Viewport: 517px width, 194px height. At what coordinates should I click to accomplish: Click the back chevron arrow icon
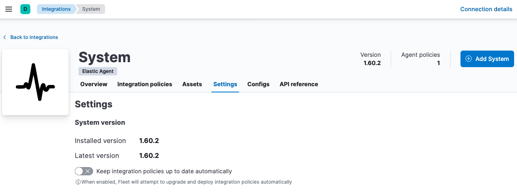click(5, 37)
